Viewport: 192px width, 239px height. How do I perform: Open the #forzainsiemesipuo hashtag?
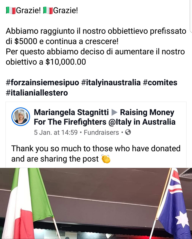click(x=42, y=83)
